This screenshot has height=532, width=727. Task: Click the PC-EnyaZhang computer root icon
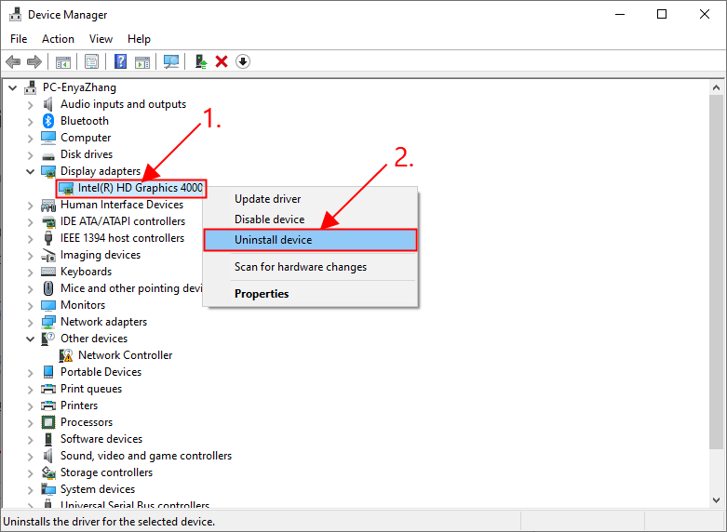(31, 87)
